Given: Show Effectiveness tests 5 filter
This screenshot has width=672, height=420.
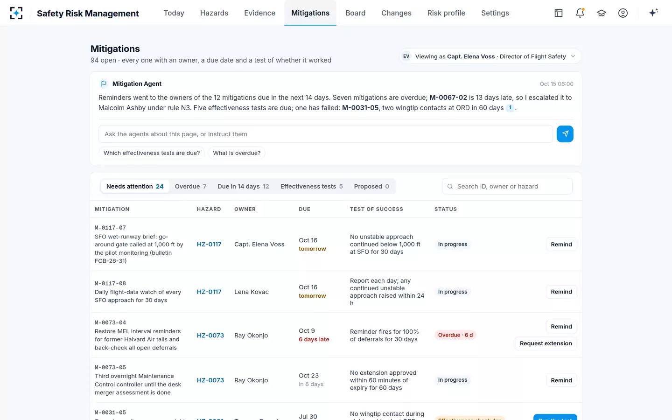Looking at the screenshot, I should click(312, 186).
